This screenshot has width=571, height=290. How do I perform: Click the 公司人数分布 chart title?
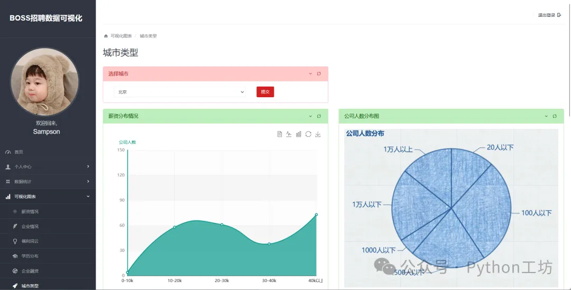point(365,134)
